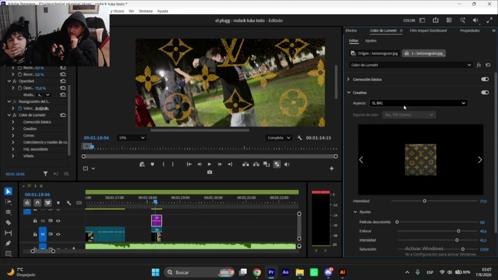The height and width of the screenshot is (280, 498).
Task: Click the timeline settings wrench
Action: [68, 203]
